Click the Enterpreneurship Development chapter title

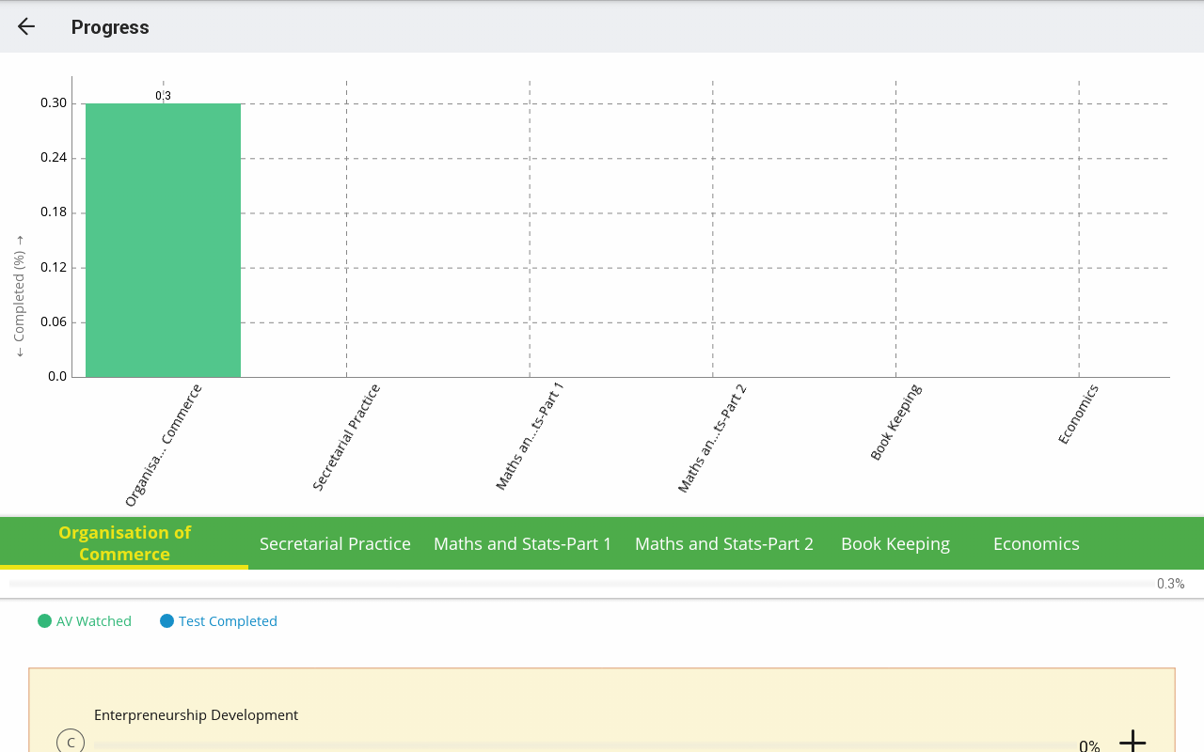click(x=196, y=714)
